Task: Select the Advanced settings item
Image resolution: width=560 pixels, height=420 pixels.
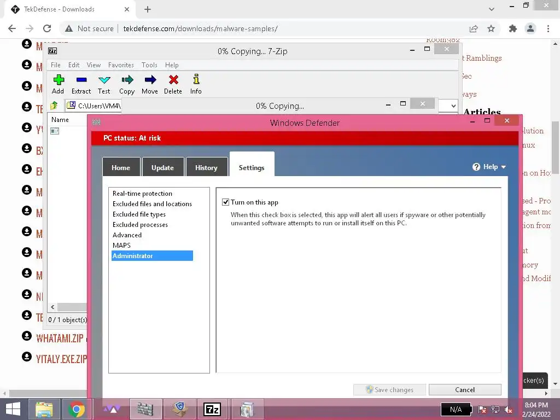Action: click(x=127, y=235)
